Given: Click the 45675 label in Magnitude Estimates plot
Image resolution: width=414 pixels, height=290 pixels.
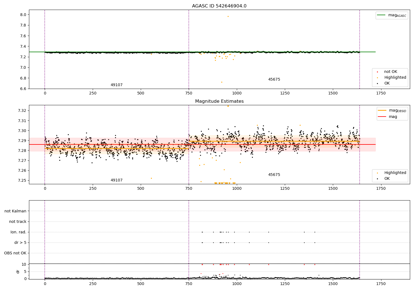Looking at the screenshot, I should pos(274,175).
